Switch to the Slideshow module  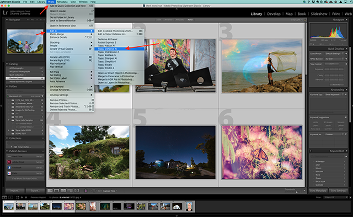click(x=319, y=14)
